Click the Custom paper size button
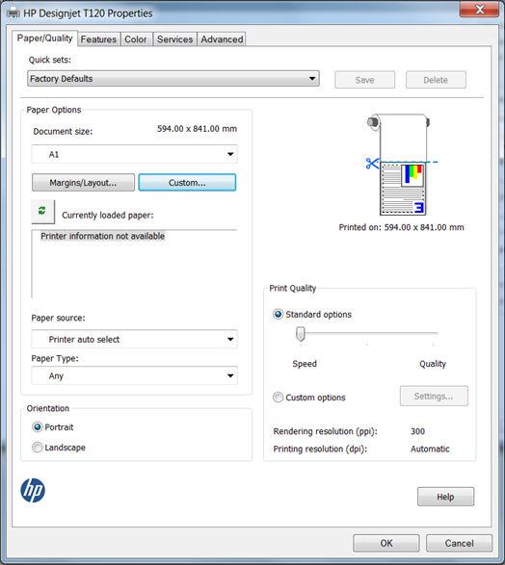505x565 pixels. click(187, 183)
